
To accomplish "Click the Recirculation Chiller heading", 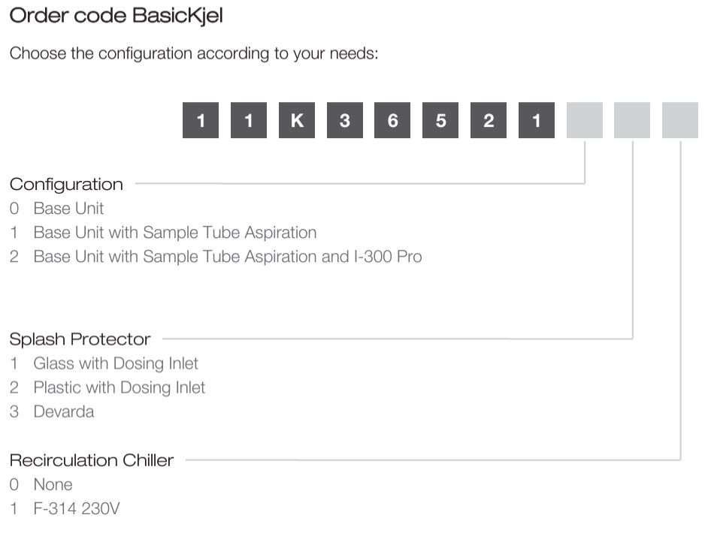I will (92, 460).
